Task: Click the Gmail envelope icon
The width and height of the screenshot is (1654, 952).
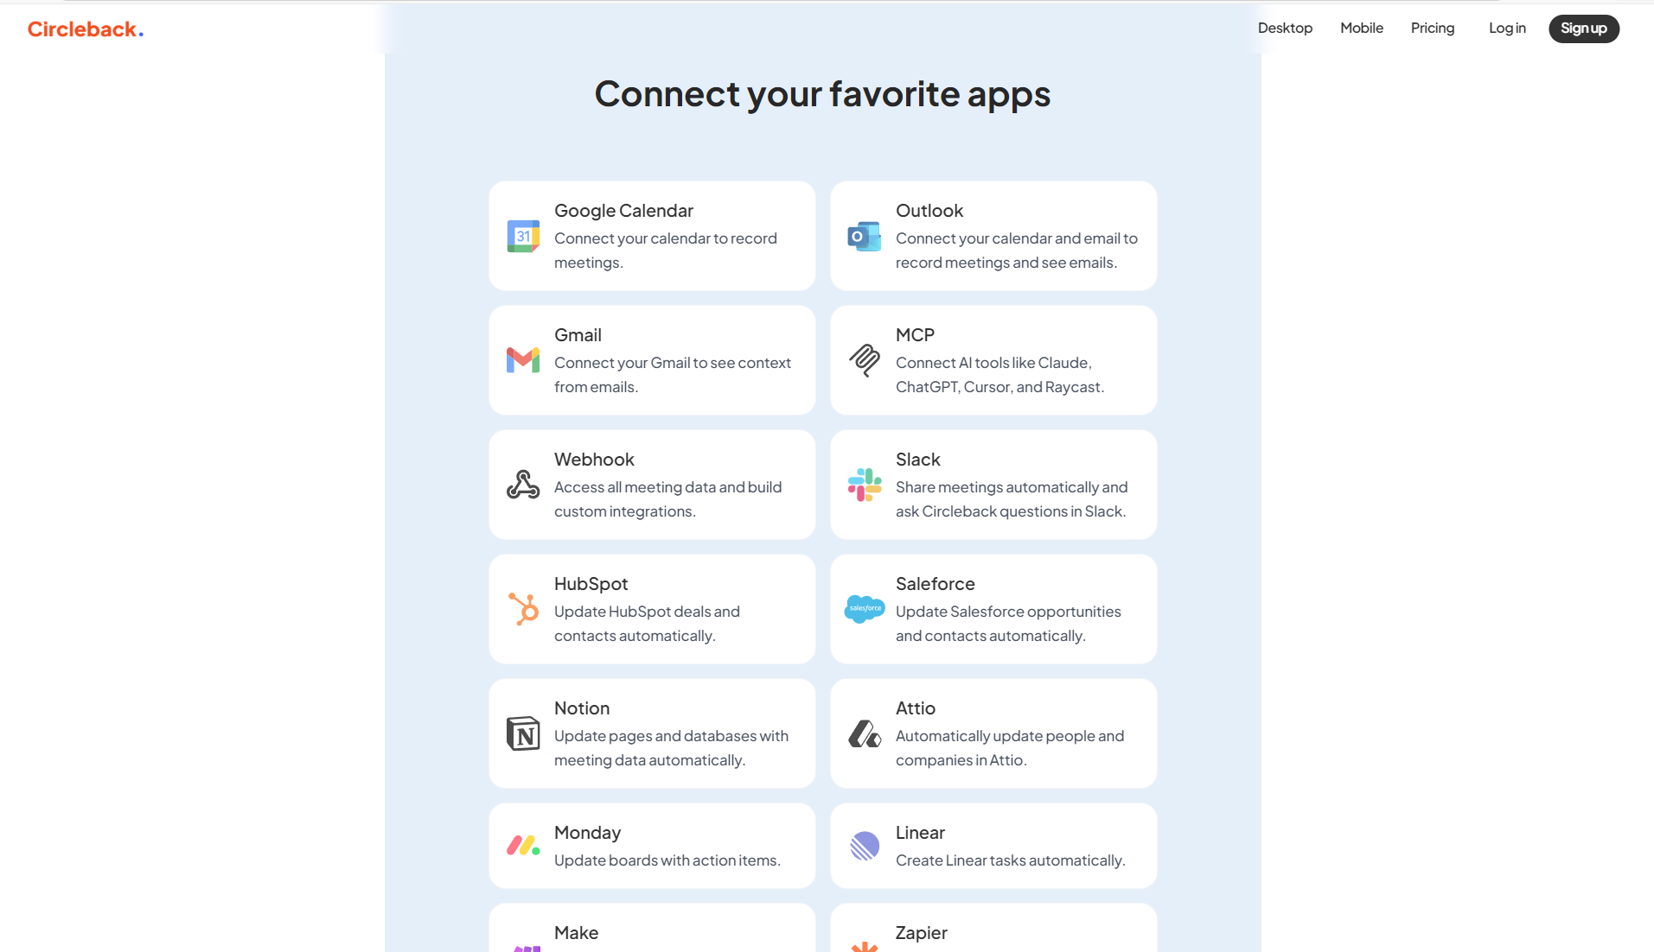Action: pos(523,360)
